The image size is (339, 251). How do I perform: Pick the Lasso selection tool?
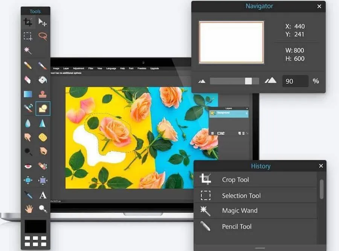tap(43, 37)
